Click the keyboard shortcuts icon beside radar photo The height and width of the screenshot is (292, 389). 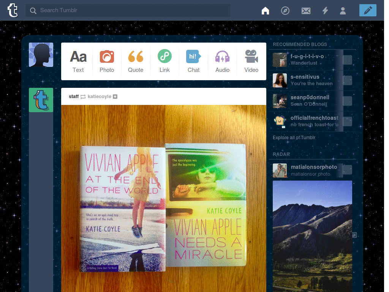click(x=354, y=235)
